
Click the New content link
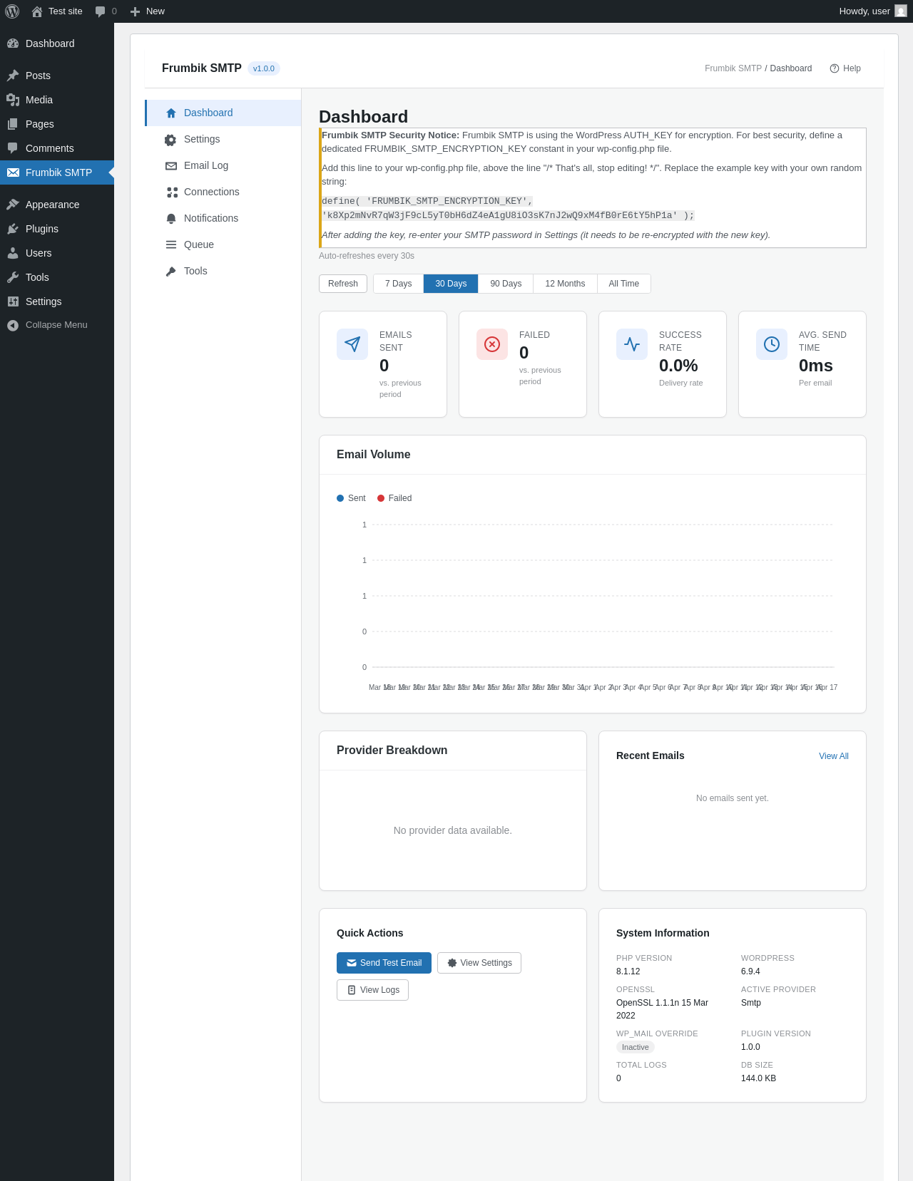tap(148, 11)
